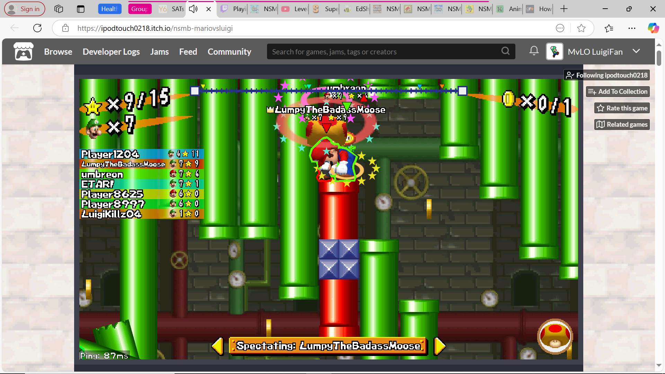Open the MvLO LuigiFan avatar
This screenshot has height=374, width=665.
555,52
